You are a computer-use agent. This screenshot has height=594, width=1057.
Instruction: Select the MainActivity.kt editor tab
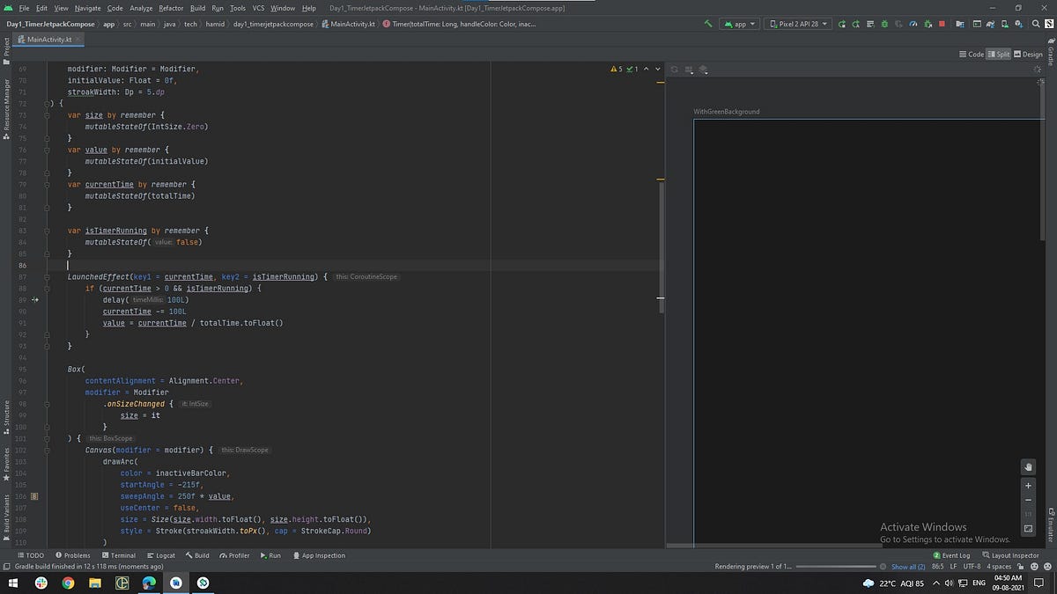(x=48, y=40)
